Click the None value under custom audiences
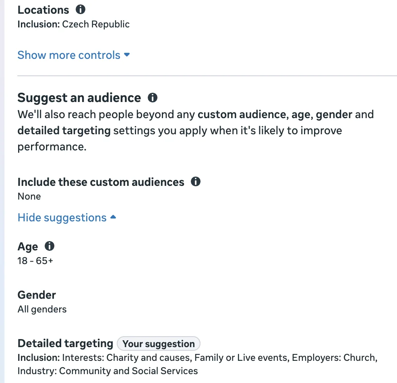The height and width of the screenshot is (383, 397). 29,196
